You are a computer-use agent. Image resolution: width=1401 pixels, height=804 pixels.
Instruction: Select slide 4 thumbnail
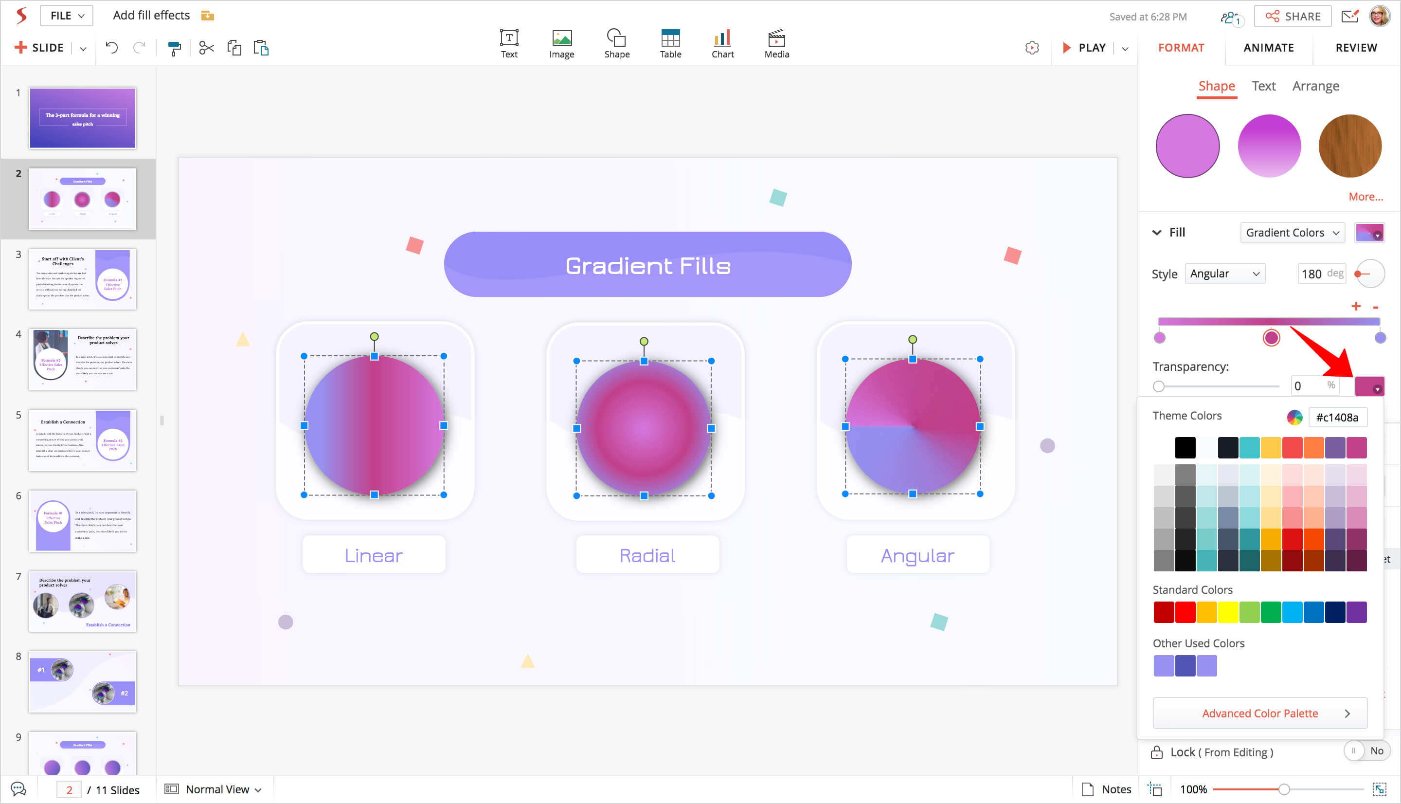pyautogui.click(x=82, y=360)
